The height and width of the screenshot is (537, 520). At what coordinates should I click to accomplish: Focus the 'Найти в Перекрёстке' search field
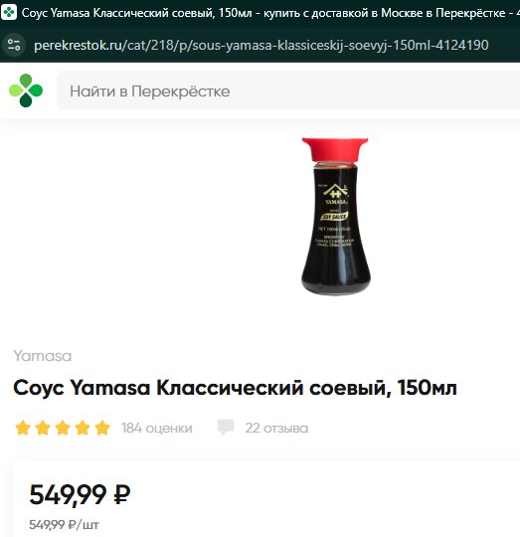click(x=288, y=90)
